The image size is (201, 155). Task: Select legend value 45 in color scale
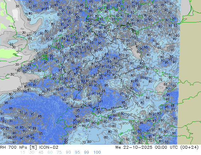41,152
